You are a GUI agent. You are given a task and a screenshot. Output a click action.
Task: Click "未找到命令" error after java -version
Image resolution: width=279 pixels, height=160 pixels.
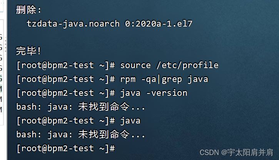pyautogui.click(x=104, y=107)
